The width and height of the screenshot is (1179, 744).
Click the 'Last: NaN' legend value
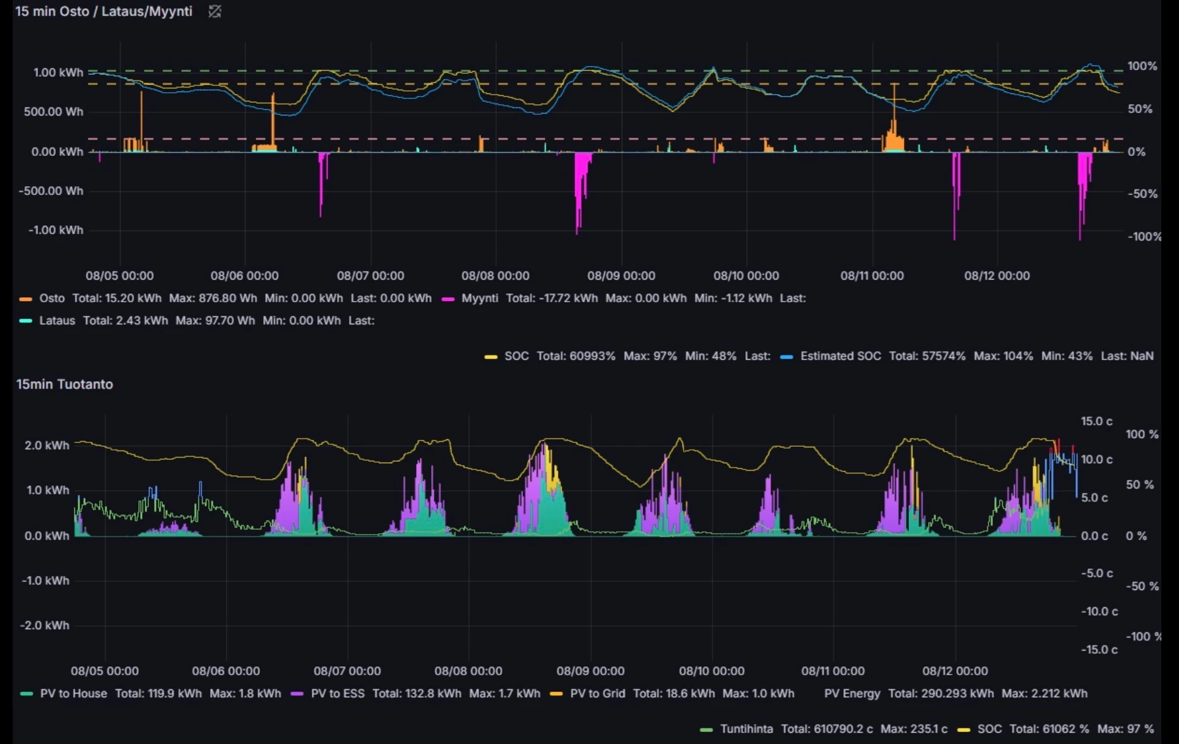pyautogui.click(x=1127, y=356)
